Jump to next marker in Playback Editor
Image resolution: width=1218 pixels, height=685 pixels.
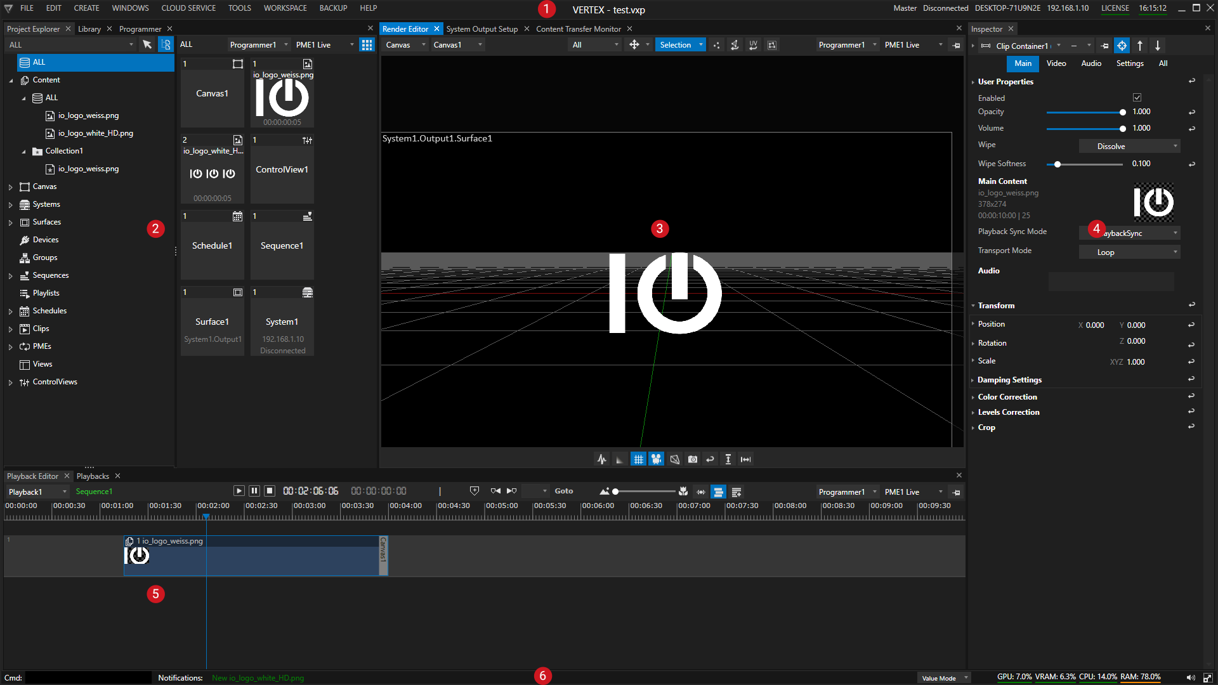point(512,491)
